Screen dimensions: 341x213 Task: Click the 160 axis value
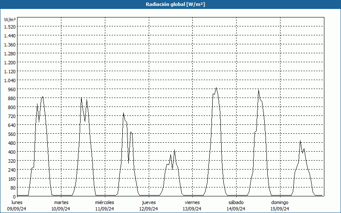[x=12, y=178]
